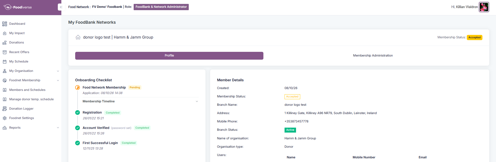Viewport: 496px width, 162px height.
Task: Click the green Active branch status badge
Action: [x=290, y=130]
